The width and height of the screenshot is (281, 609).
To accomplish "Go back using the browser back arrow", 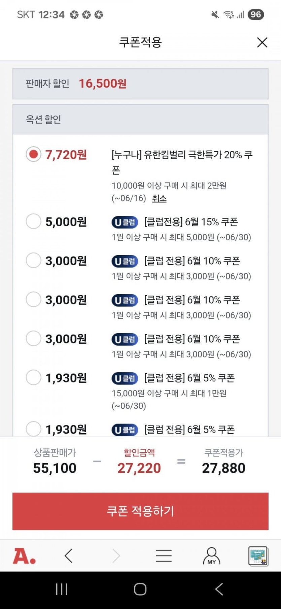I will (x=69, y=556).
